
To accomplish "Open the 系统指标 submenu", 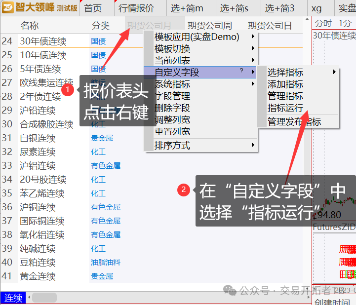I will 200,84.
